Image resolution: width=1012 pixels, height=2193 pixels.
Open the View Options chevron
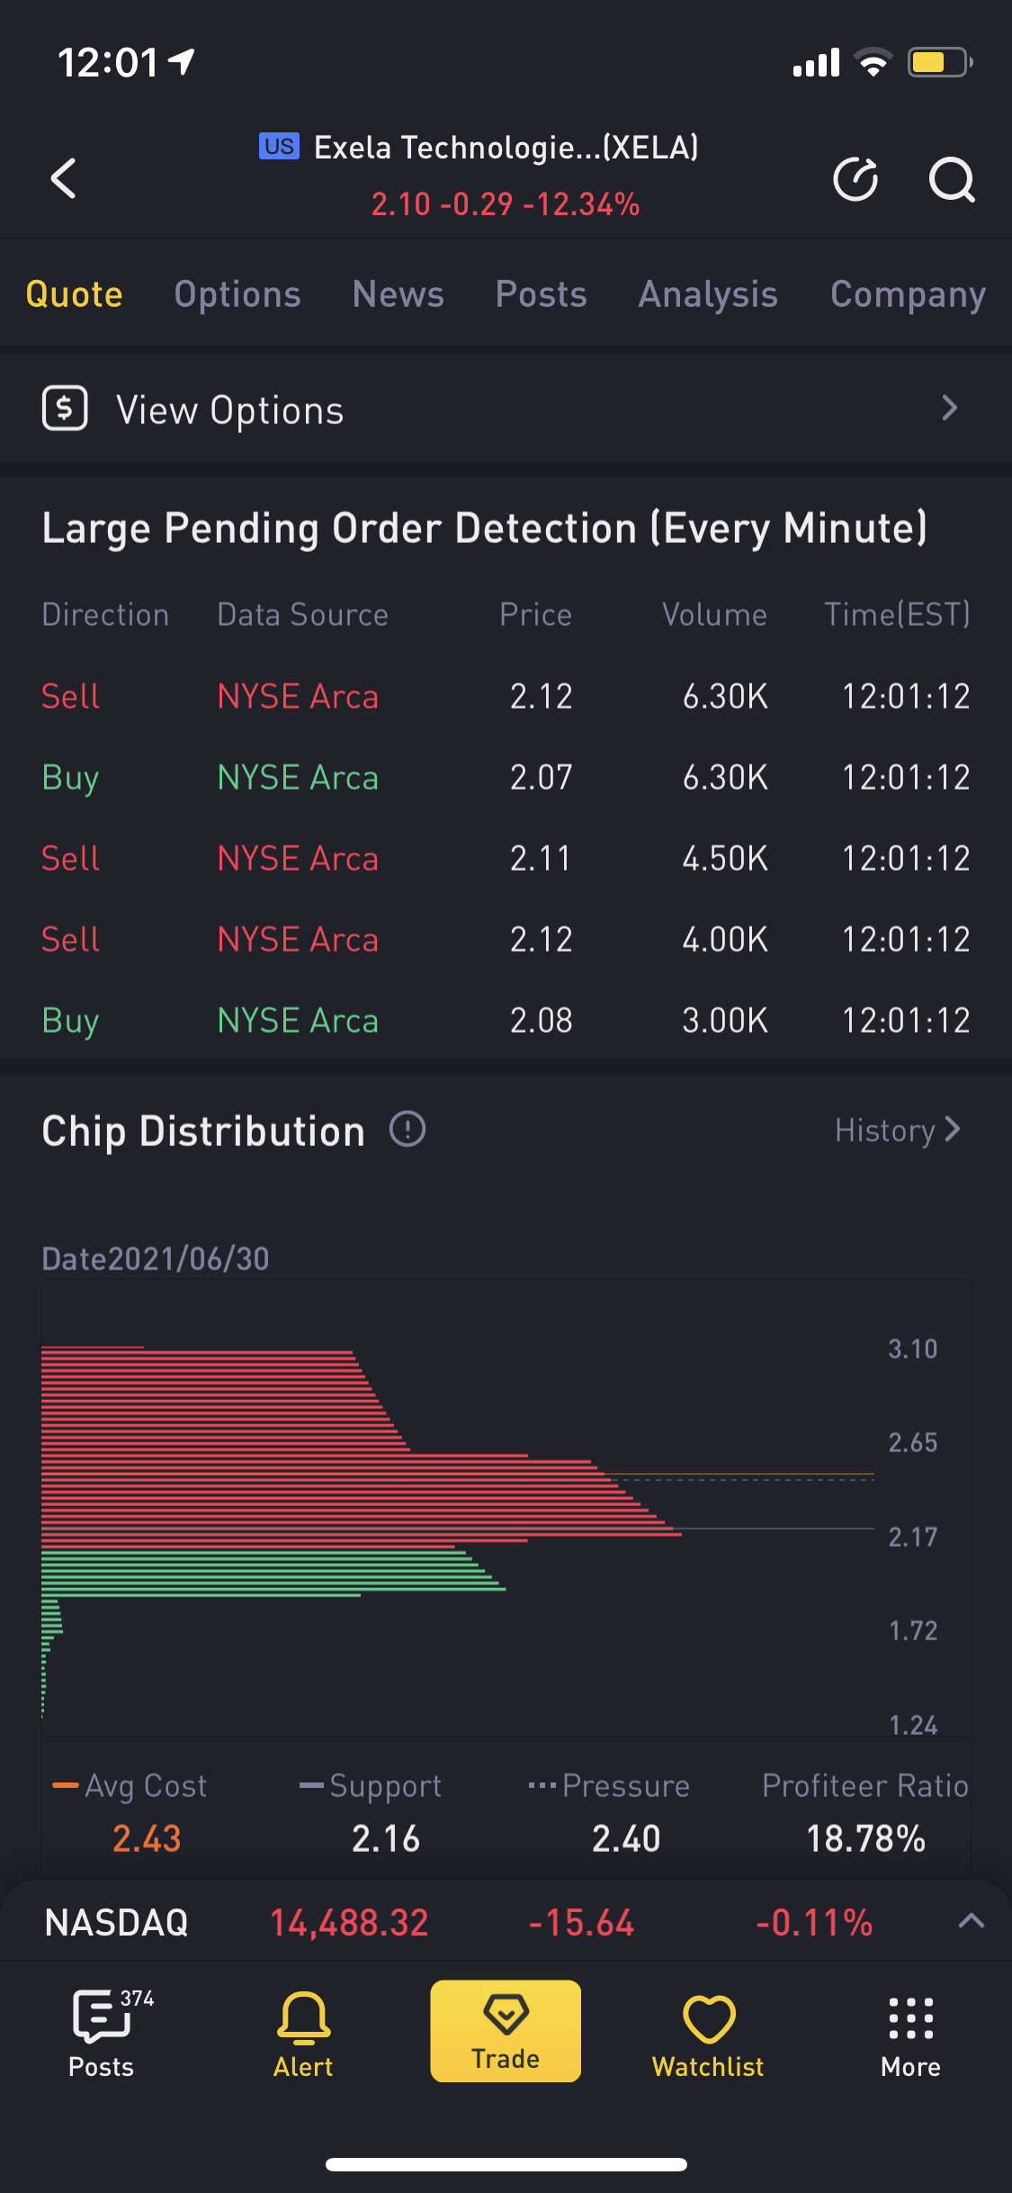(949, 409)
